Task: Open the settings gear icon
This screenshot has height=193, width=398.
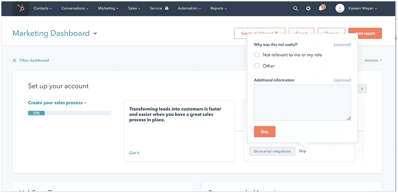Action: pos(308,8)
